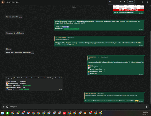151x116 pixels.
Task: Jump to quoted 'Langsung aja kakak isi sekarang' reply
Action: [x=114, y=95]
